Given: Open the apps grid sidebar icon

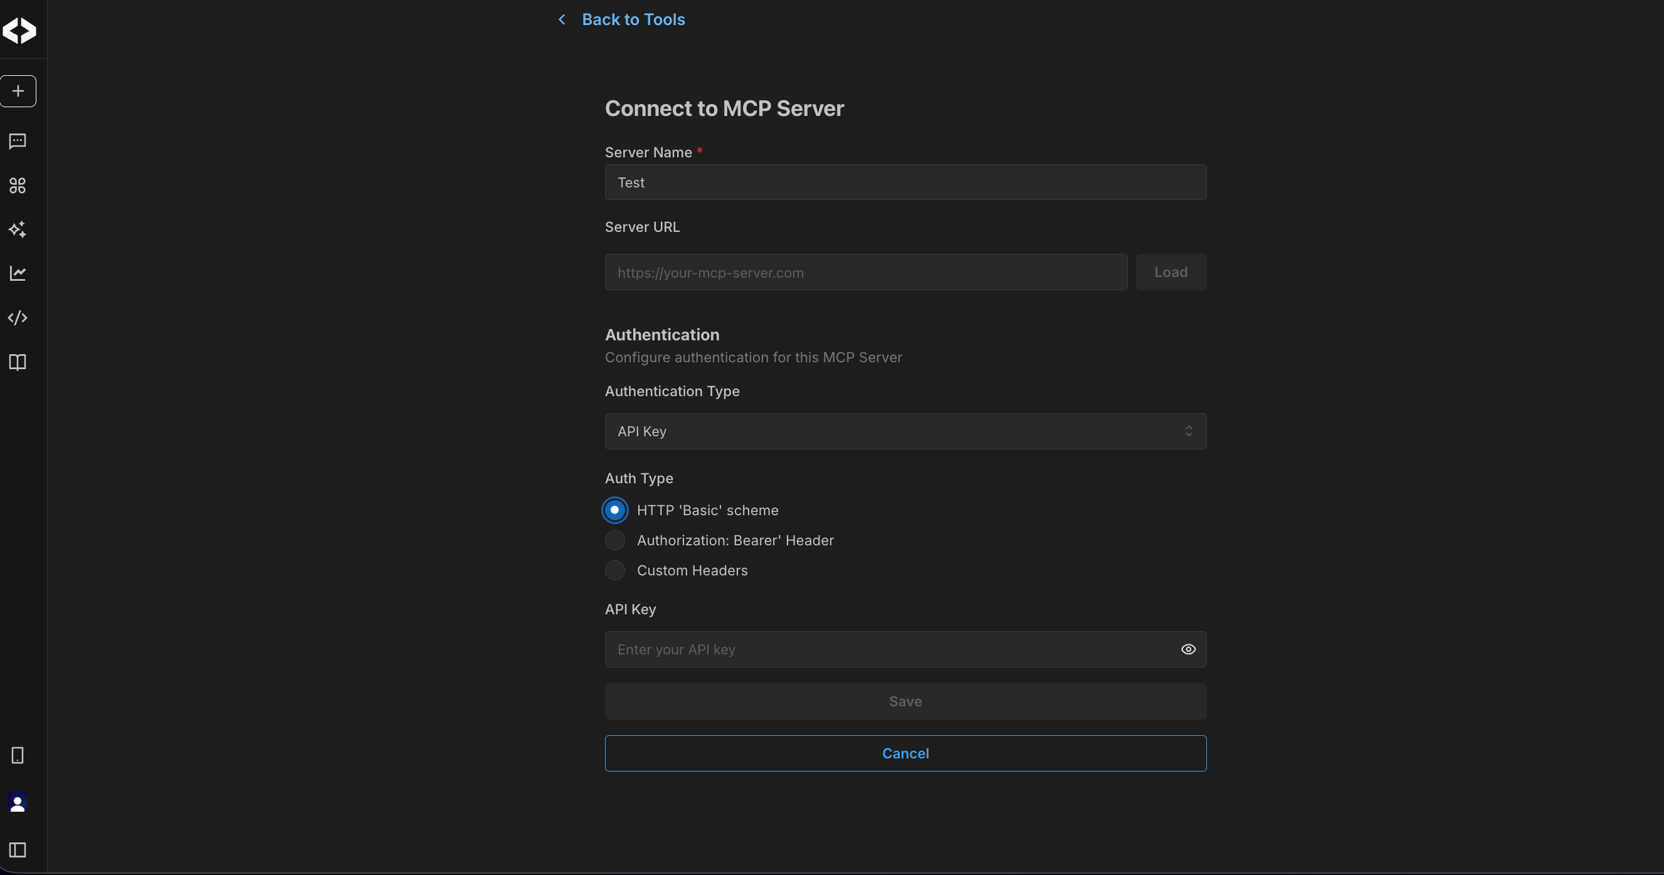Looking at the screenshot, I should 18,186.
